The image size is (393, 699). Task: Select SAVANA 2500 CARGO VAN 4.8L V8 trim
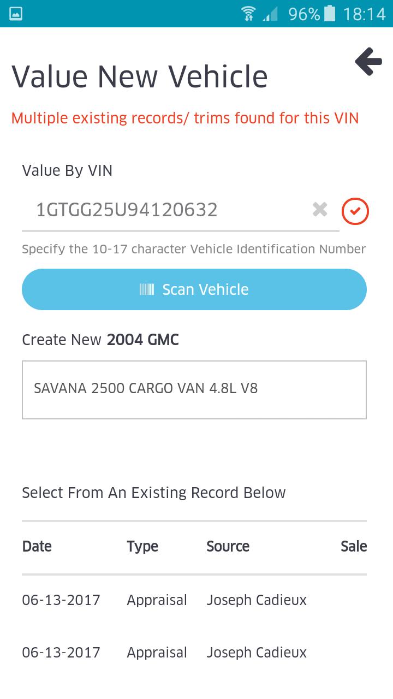194,389
